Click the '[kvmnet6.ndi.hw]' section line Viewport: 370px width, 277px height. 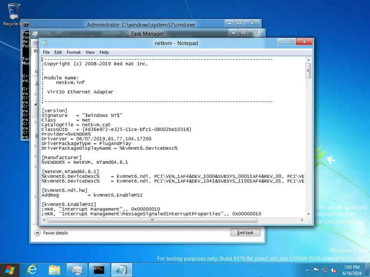[64, 190]
